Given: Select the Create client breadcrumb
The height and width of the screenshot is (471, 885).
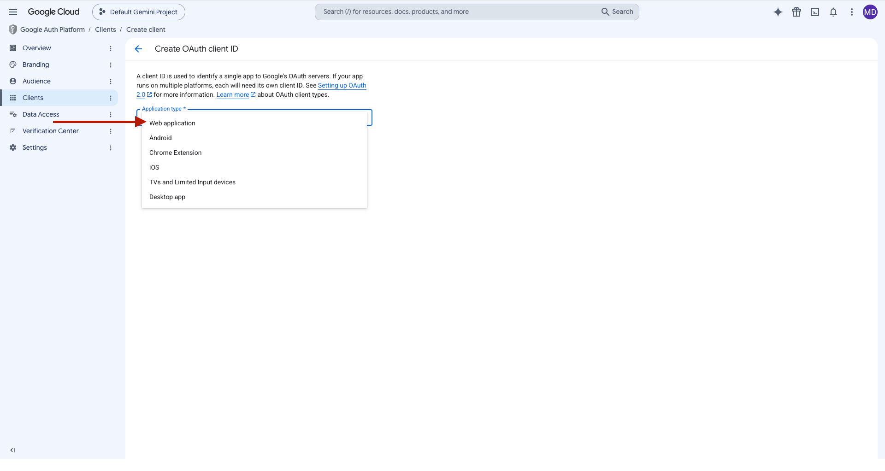Looking at the screenshot, I should 146,29.
